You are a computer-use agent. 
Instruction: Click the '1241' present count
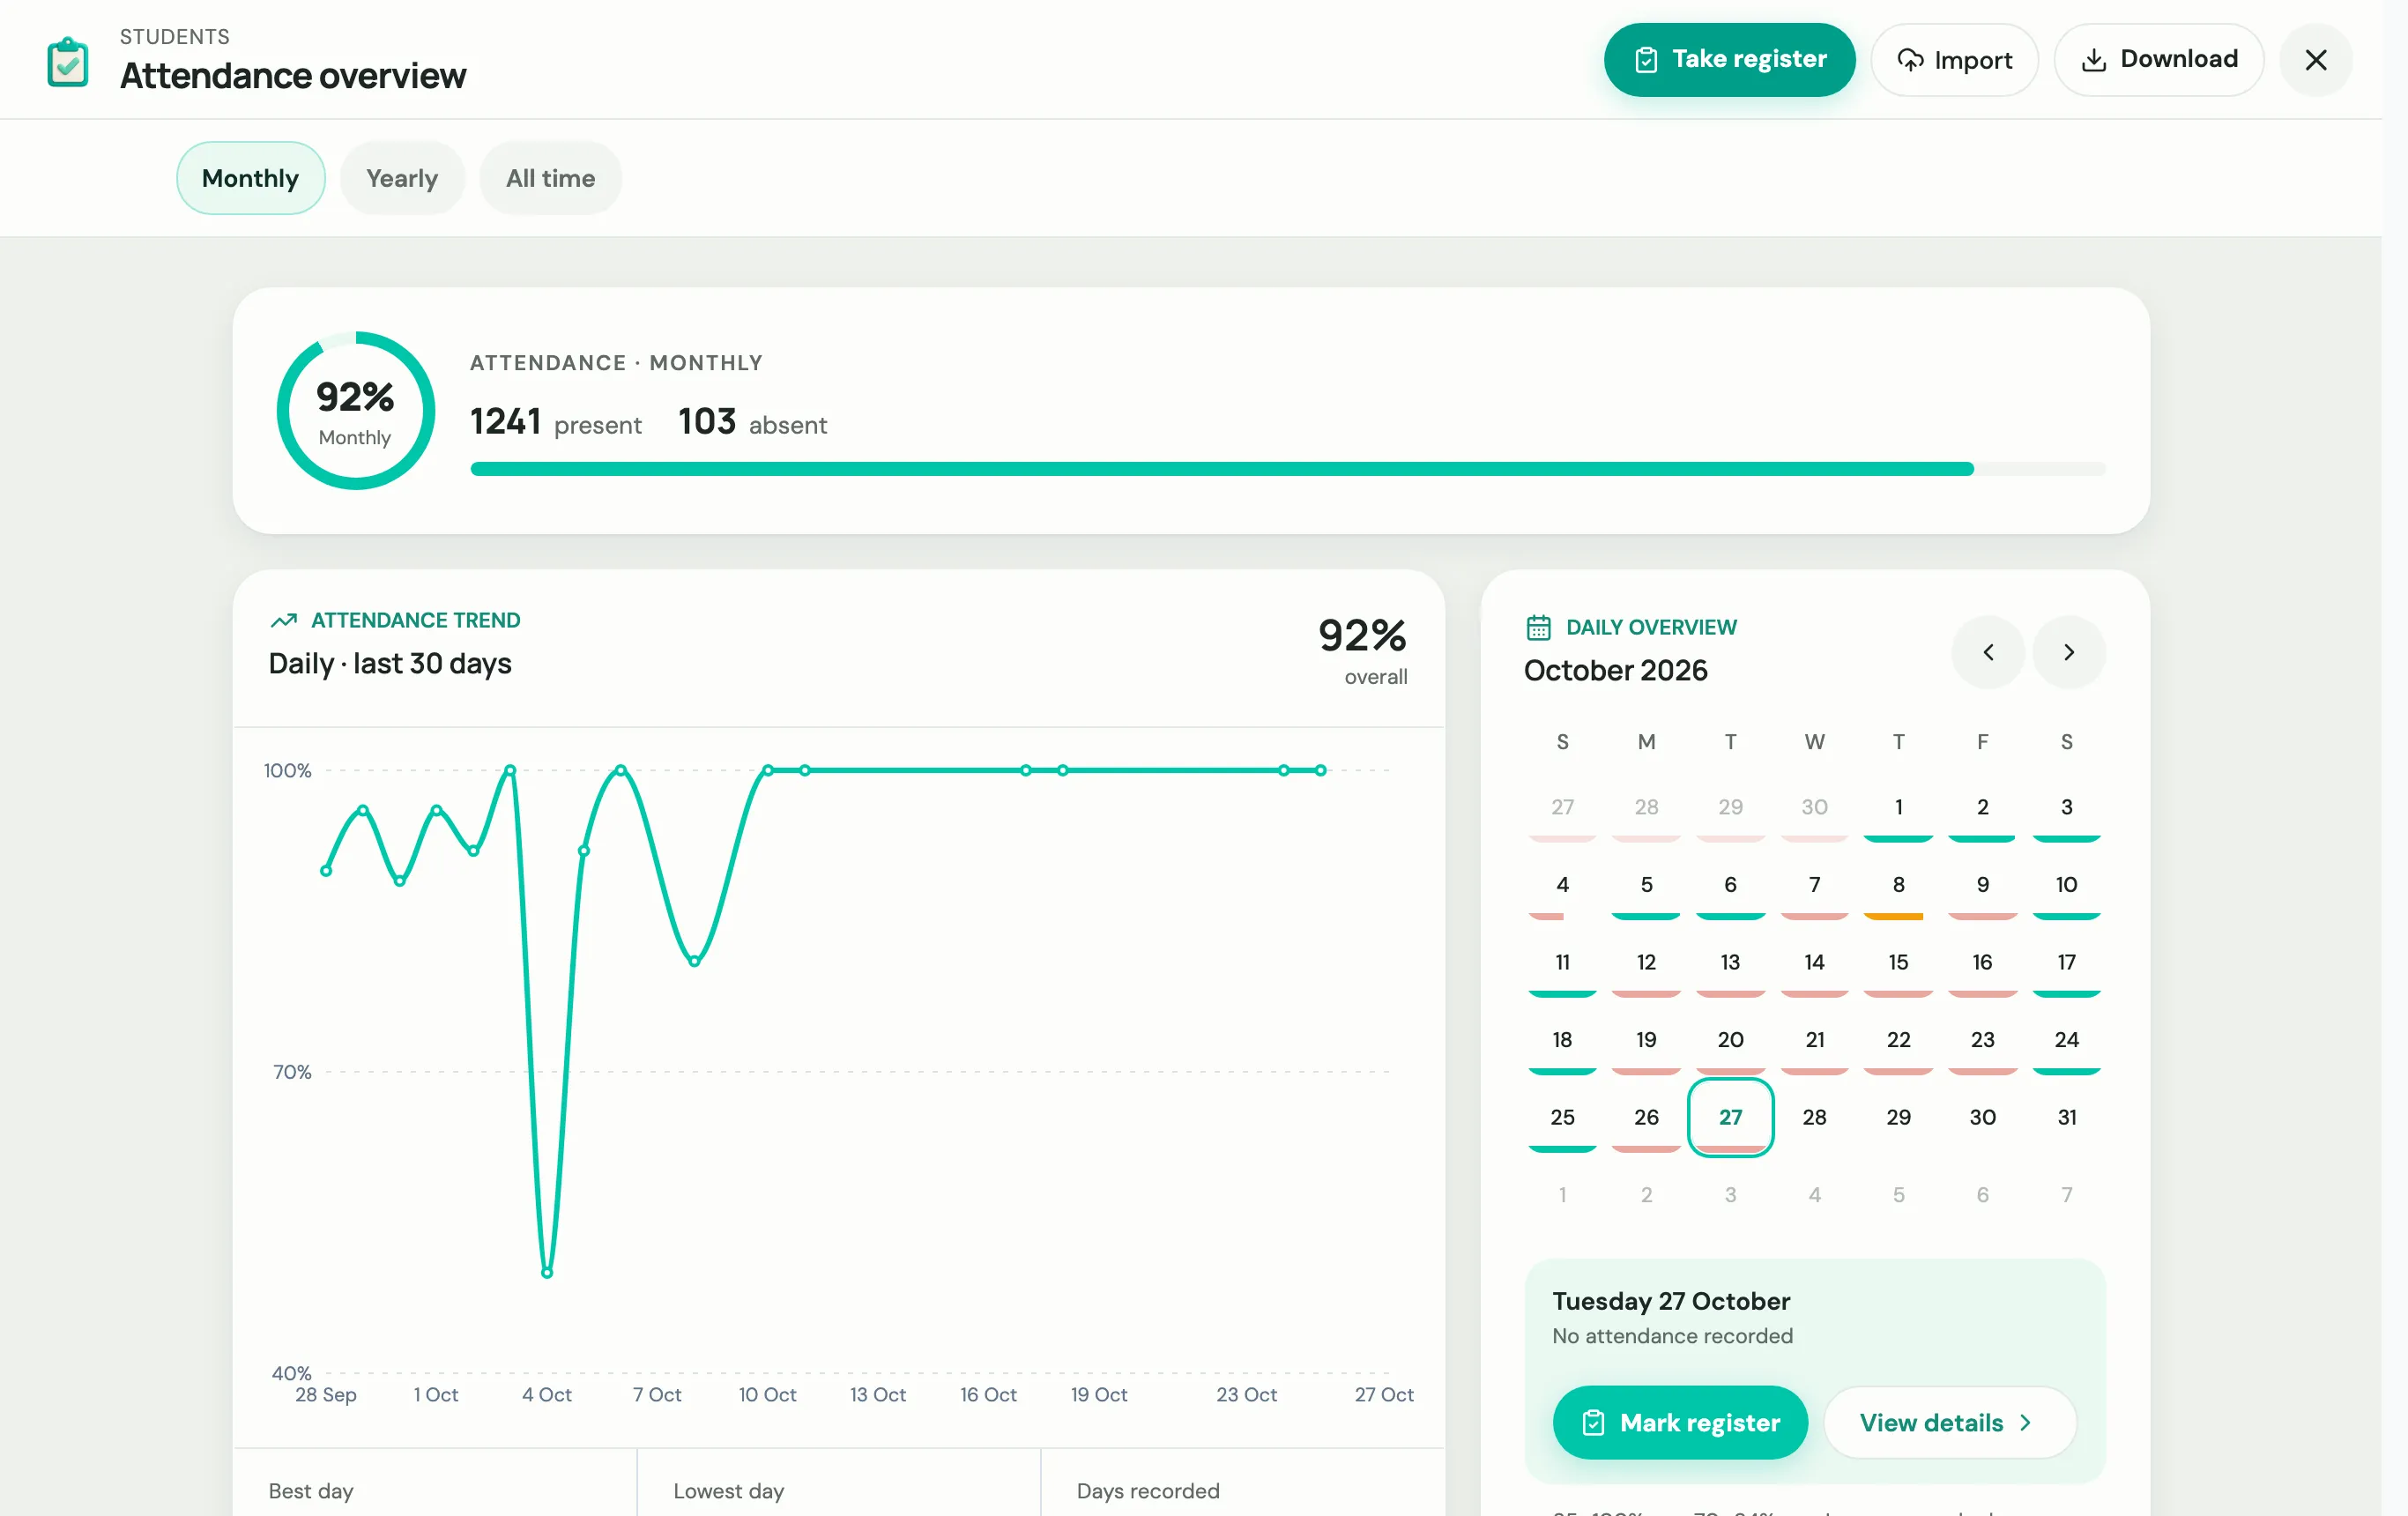click(x=505, y=421)
